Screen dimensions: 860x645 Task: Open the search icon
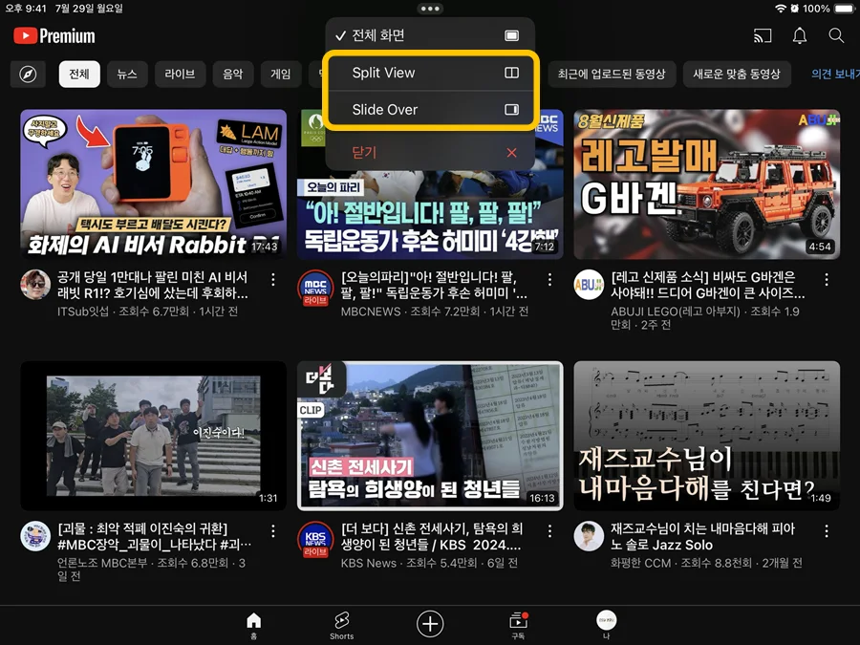(836, 34)
